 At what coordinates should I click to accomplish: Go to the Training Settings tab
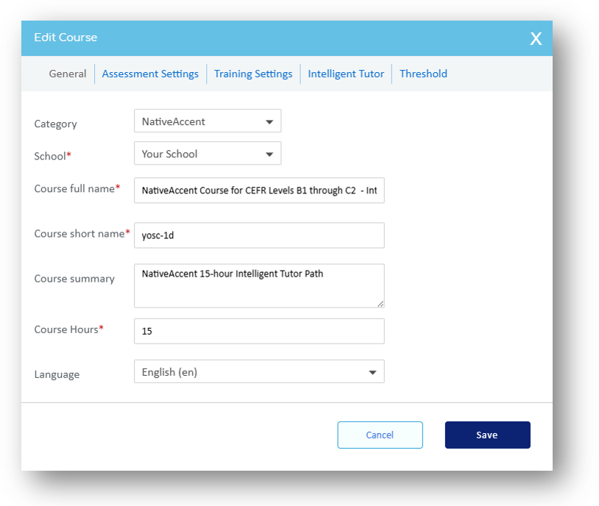tap(253, 74)
